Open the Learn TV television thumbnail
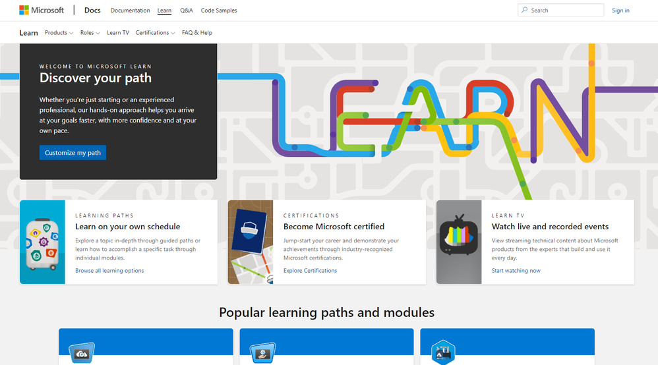Screen dimensions: 658x365 point(459,242)
